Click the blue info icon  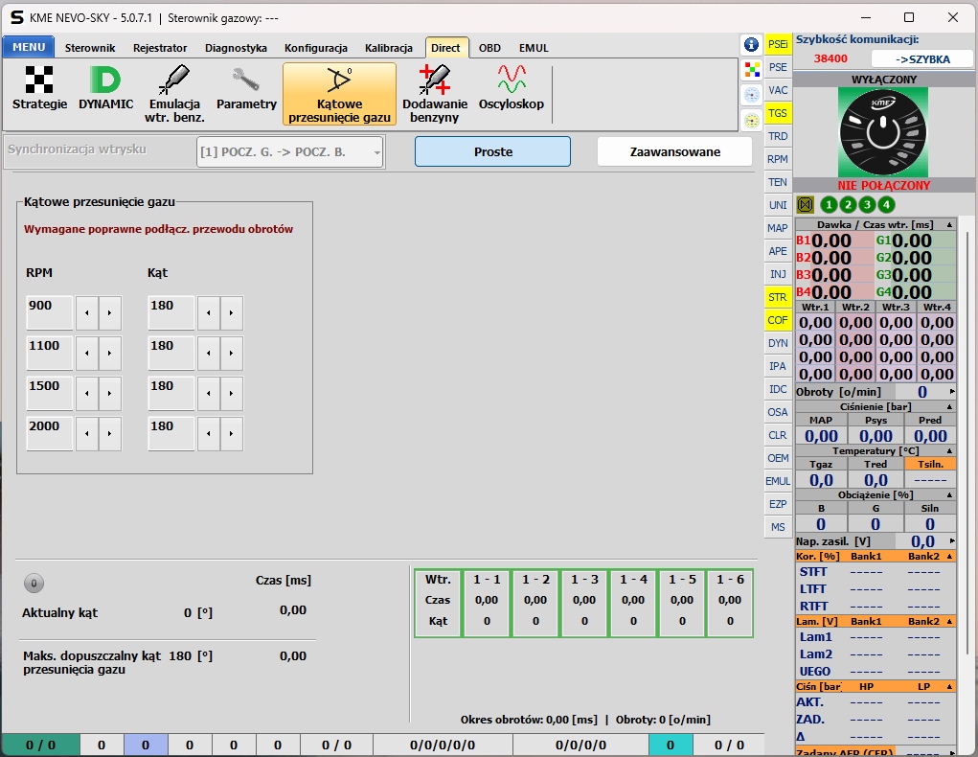coord(752,44)
